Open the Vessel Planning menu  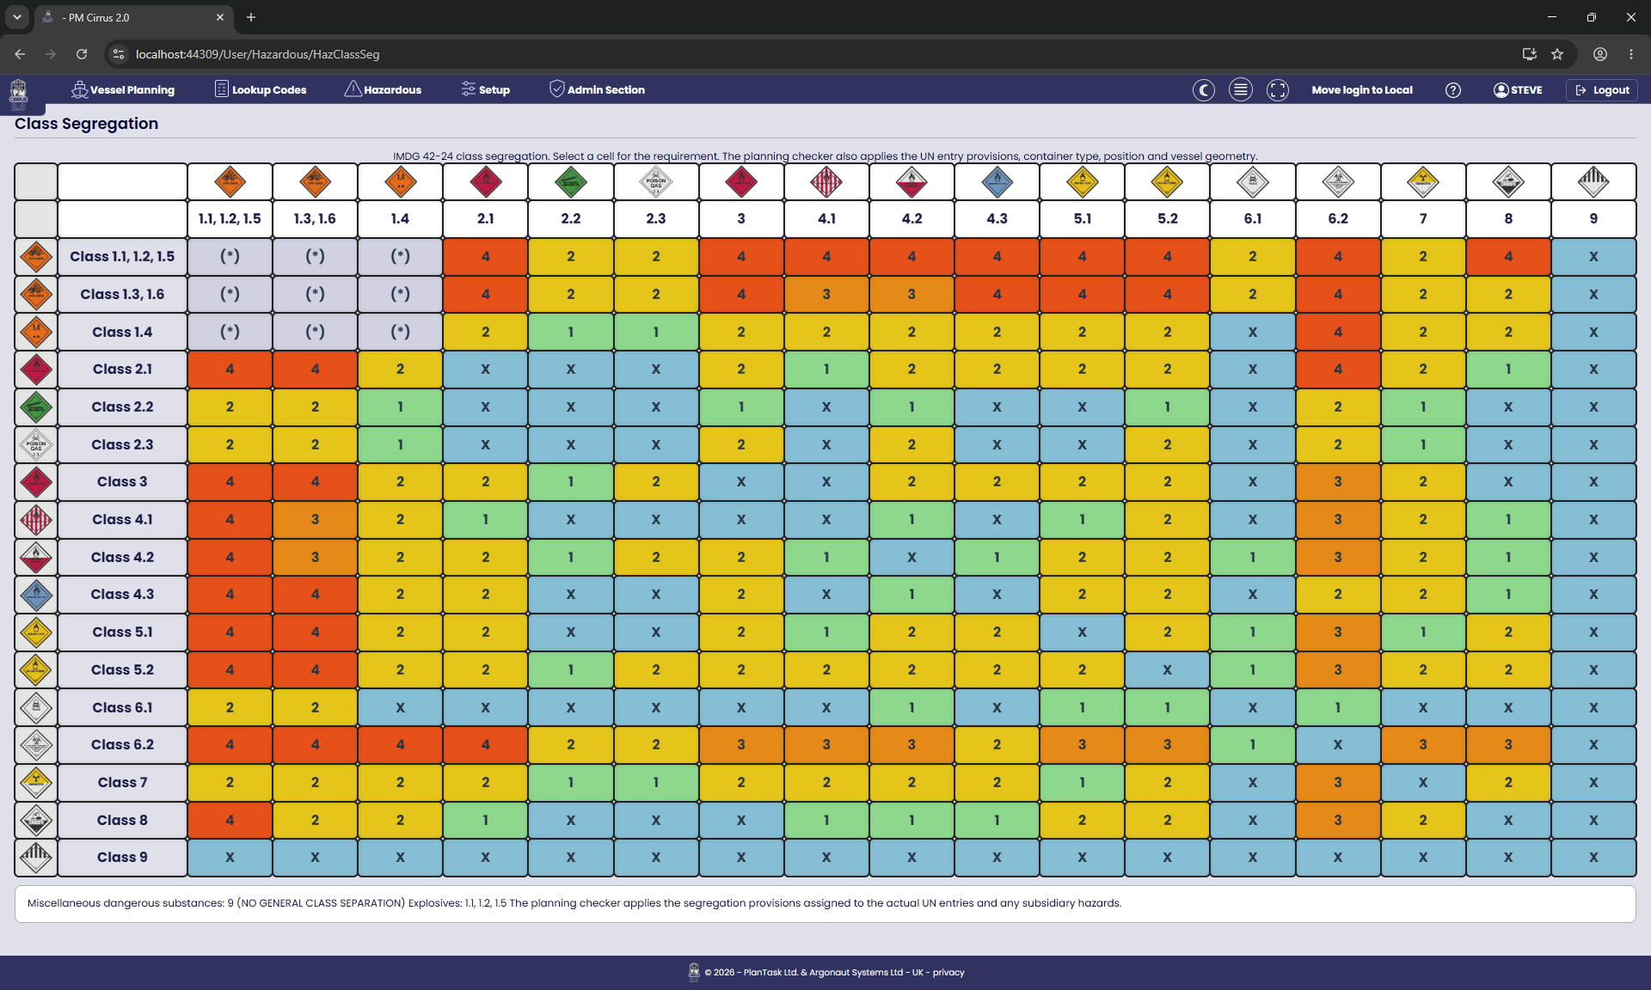pos(123,89)
